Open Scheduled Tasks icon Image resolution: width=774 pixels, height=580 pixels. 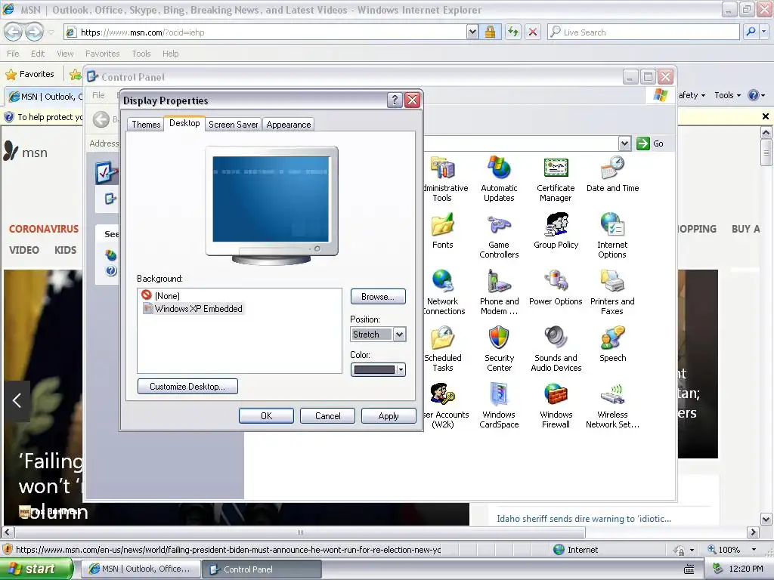(443, 349)
